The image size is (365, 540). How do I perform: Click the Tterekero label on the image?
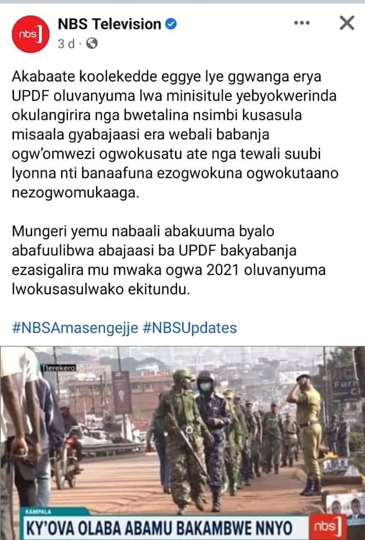pos(58,368)
